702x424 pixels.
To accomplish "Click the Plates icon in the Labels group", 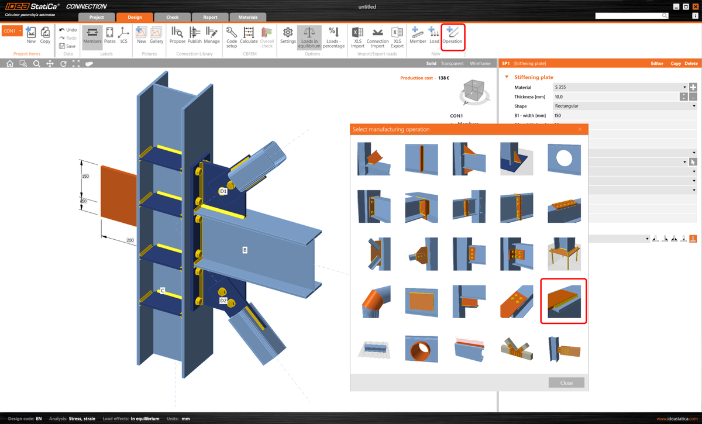I will click(109, 35).
